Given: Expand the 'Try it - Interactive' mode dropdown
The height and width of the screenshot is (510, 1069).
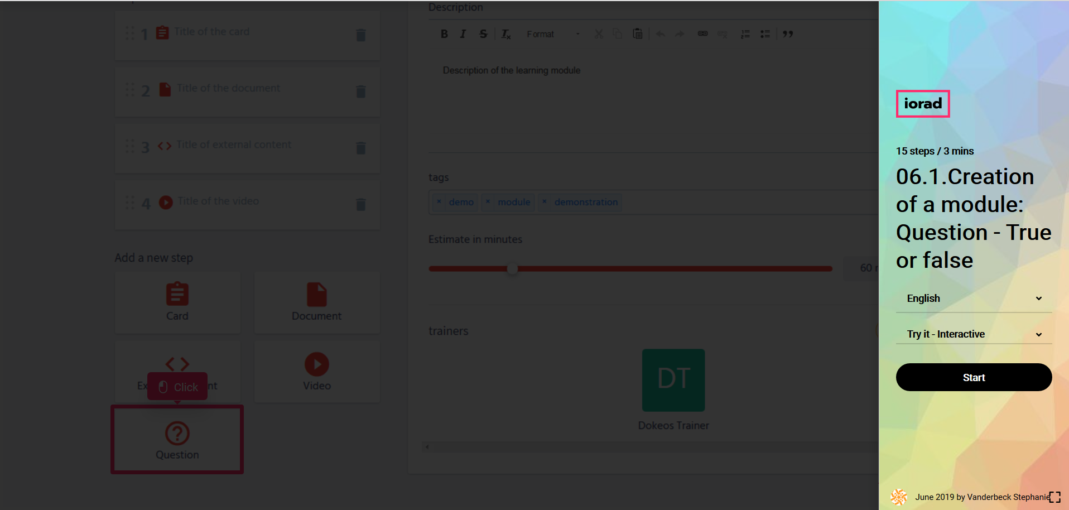Looking at the screenshot, I should pyautogui.click(x=974, y=334).
